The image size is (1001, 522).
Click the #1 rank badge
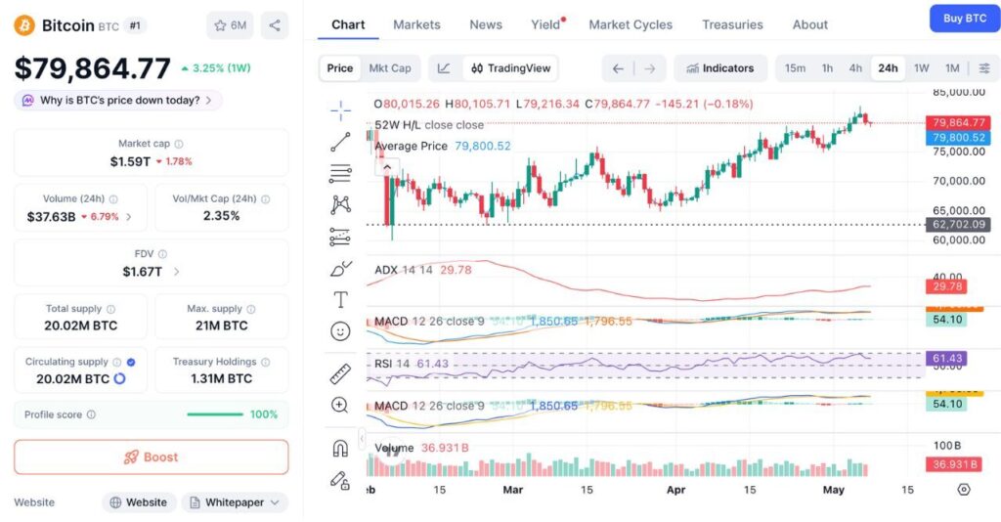click(135, 25)
